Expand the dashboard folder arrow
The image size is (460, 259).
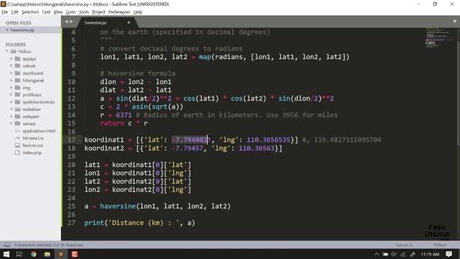pos(11,73)
